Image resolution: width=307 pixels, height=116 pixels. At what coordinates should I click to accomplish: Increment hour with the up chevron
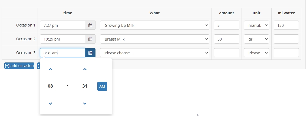[x=50, y=69]
